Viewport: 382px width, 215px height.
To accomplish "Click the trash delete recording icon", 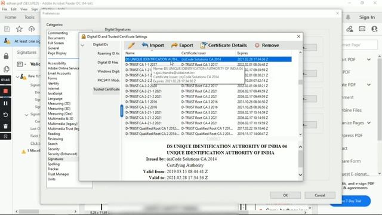I will pos(5,126).
